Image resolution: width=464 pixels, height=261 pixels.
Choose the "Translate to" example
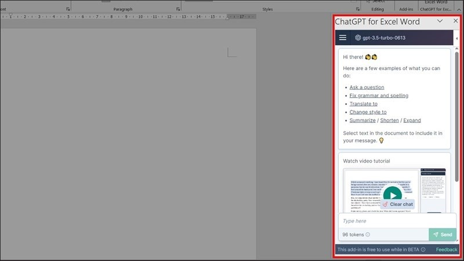pyautogui.click(x=363, y=104)
